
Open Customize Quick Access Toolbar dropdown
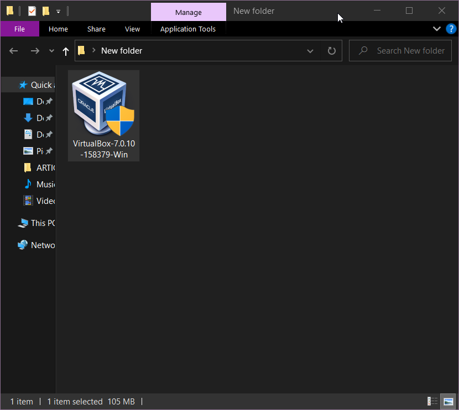click(58, 12)
